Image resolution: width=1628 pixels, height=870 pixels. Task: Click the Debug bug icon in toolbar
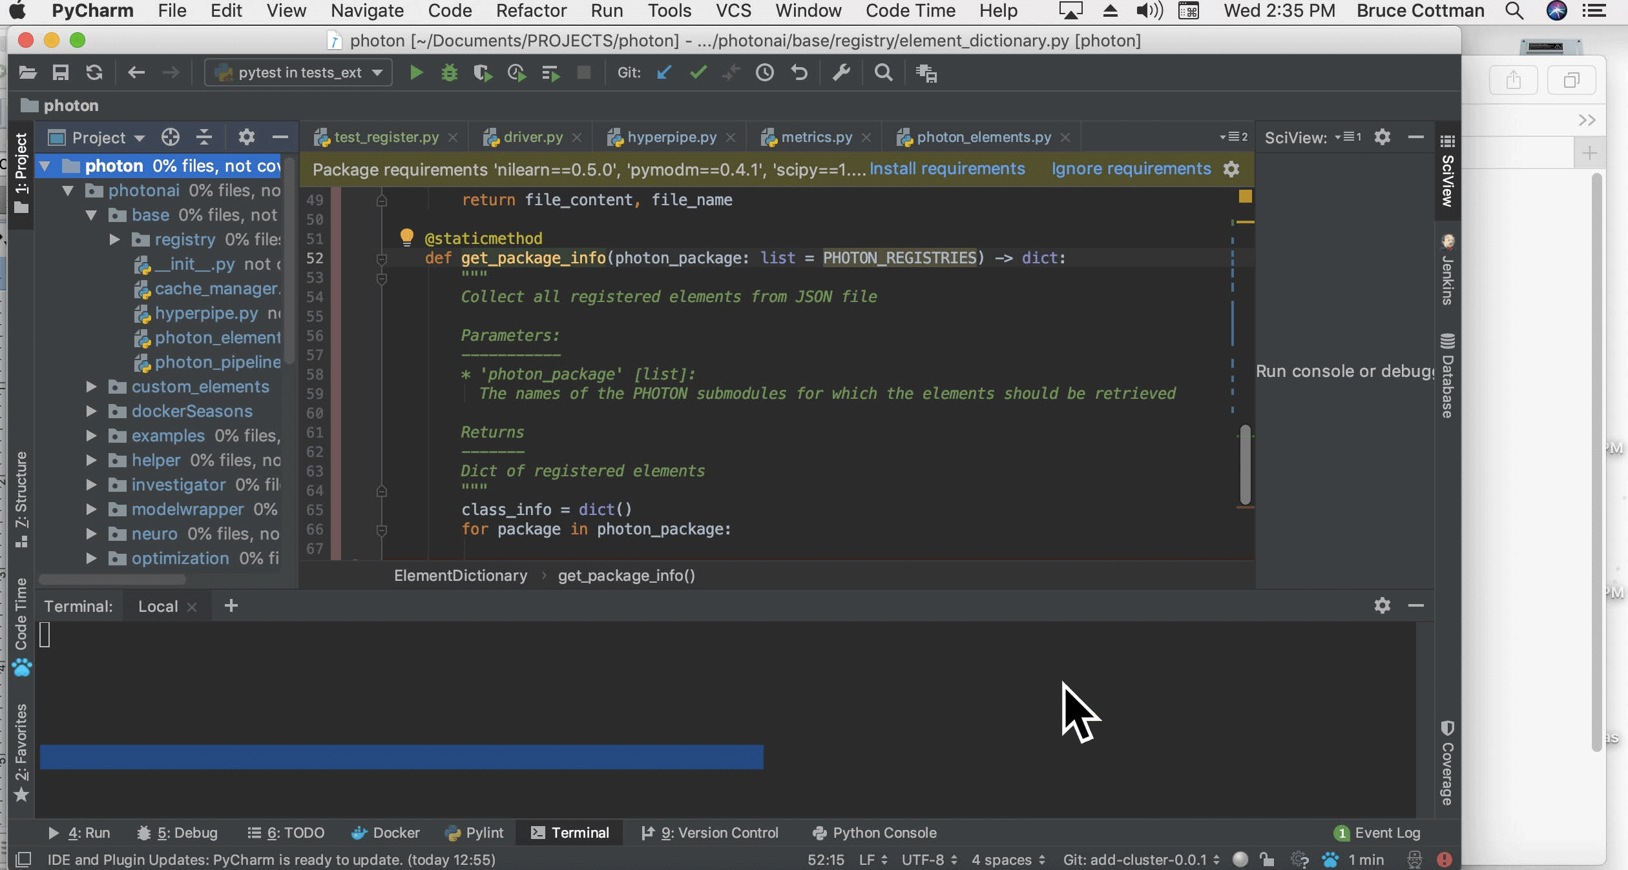tap(449, 73)
